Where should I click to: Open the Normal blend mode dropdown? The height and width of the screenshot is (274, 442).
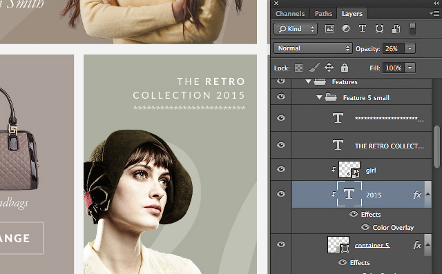tap(313, 48)
